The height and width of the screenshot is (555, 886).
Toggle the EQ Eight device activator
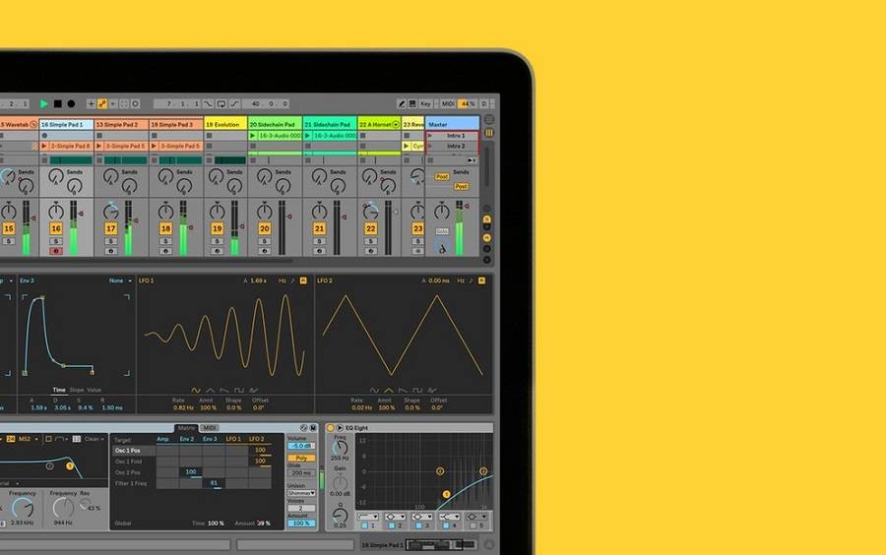pos(330,428)
